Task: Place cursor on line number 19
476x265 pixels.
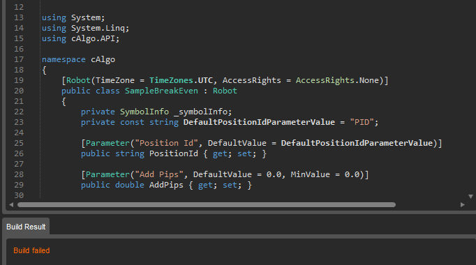Action: 19,80
